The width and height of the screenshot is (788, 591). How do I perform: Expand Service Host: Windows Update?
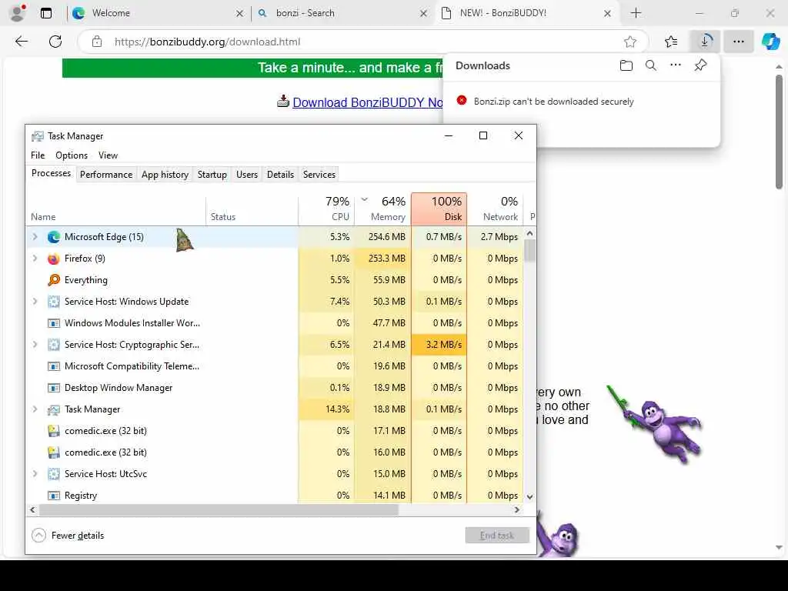(x=35, y=302)
